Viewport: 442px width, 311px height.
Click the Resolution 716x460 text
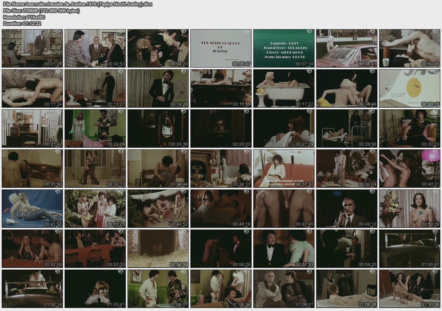pyautogui.click(x=24, y=17)
